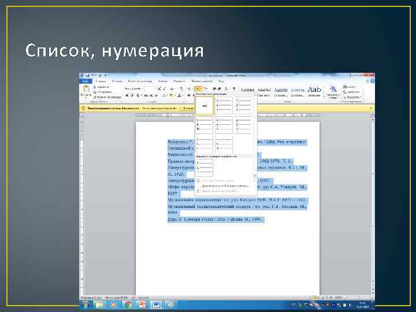Switch to the Разметка страницы tab
The image size is (416, 312).
tap(140, 81)
